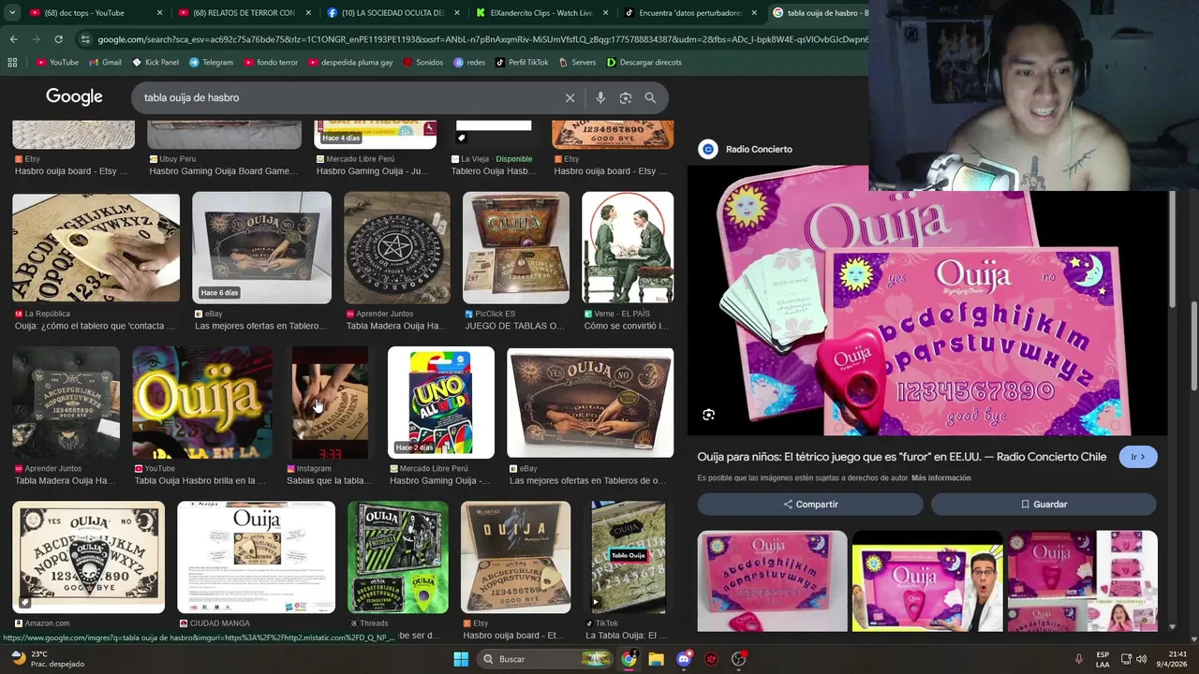Open File Explorer from the taskbar

point(656,659)
